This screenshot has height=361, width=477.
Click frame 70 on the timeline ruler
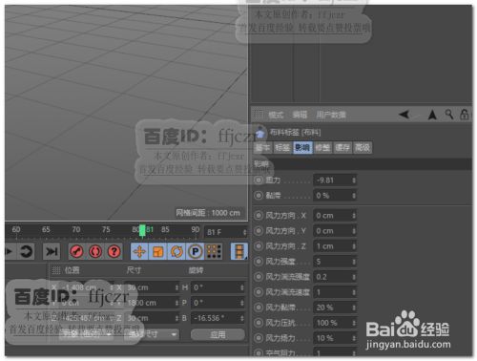tap(76, 229)
